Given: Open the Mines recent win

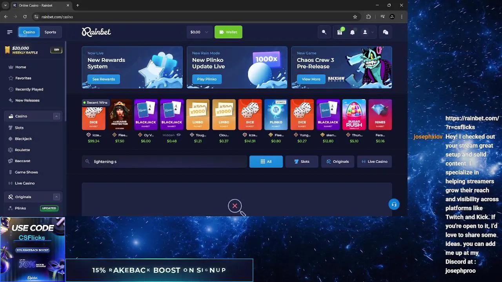Looking at the screenshot, I should 380,114.
